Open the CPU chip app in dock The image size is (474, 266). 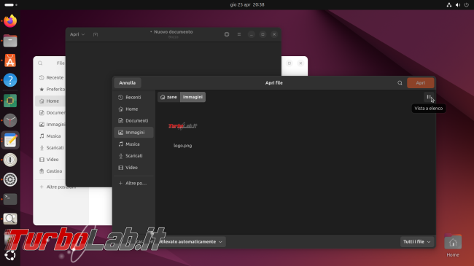tap(10, 101)
